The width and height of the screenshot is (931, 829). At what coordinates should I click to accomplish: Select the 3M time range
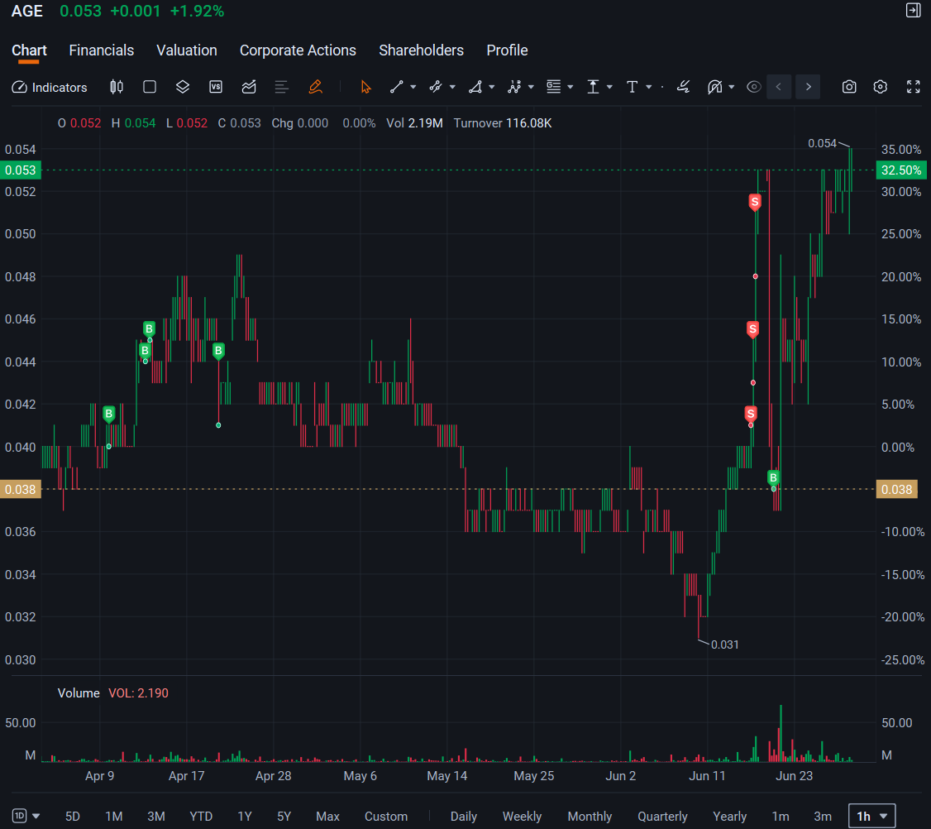[156, 816]
